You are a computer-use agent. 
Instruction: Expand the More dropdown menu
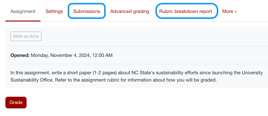[x=229, y=11]
